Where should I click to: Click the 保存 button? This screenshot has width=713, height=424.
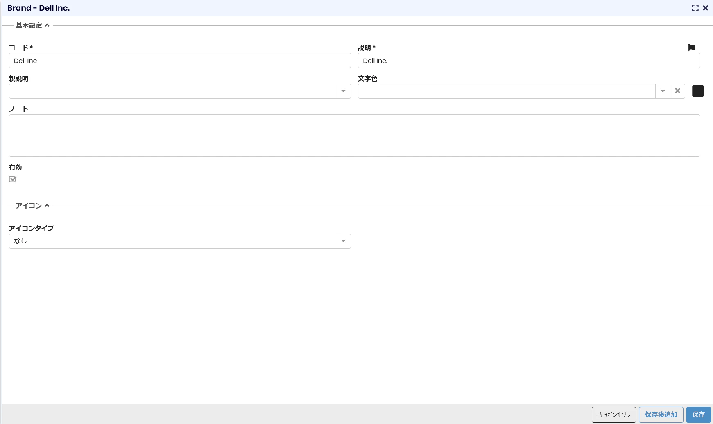(x=699, y=415)
